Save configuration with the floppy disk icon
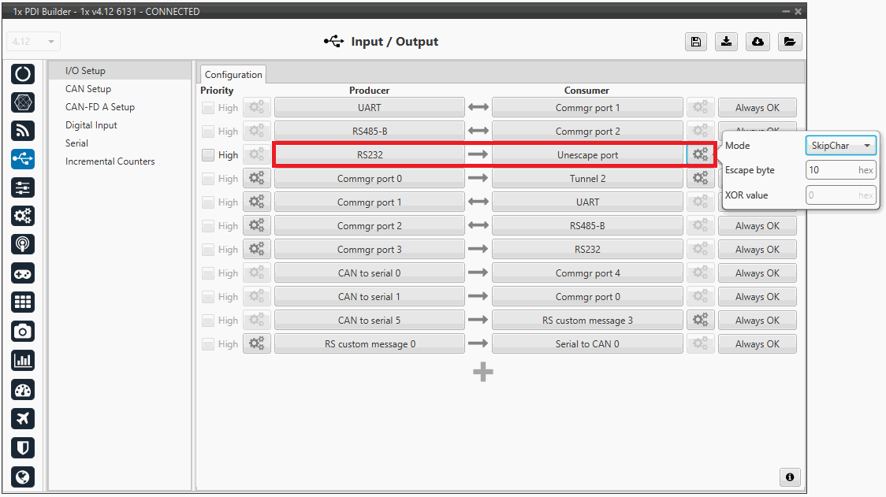Image resolution: width=886 pixels, height=497 pixels. pos(695,42)
